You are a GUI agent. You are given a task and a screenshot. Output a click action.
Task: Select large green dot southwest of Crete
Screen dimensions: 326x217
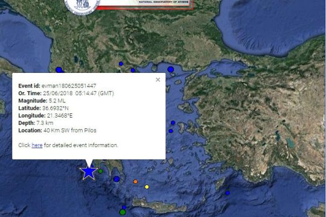pyautogui.click(x=123, y=212)
